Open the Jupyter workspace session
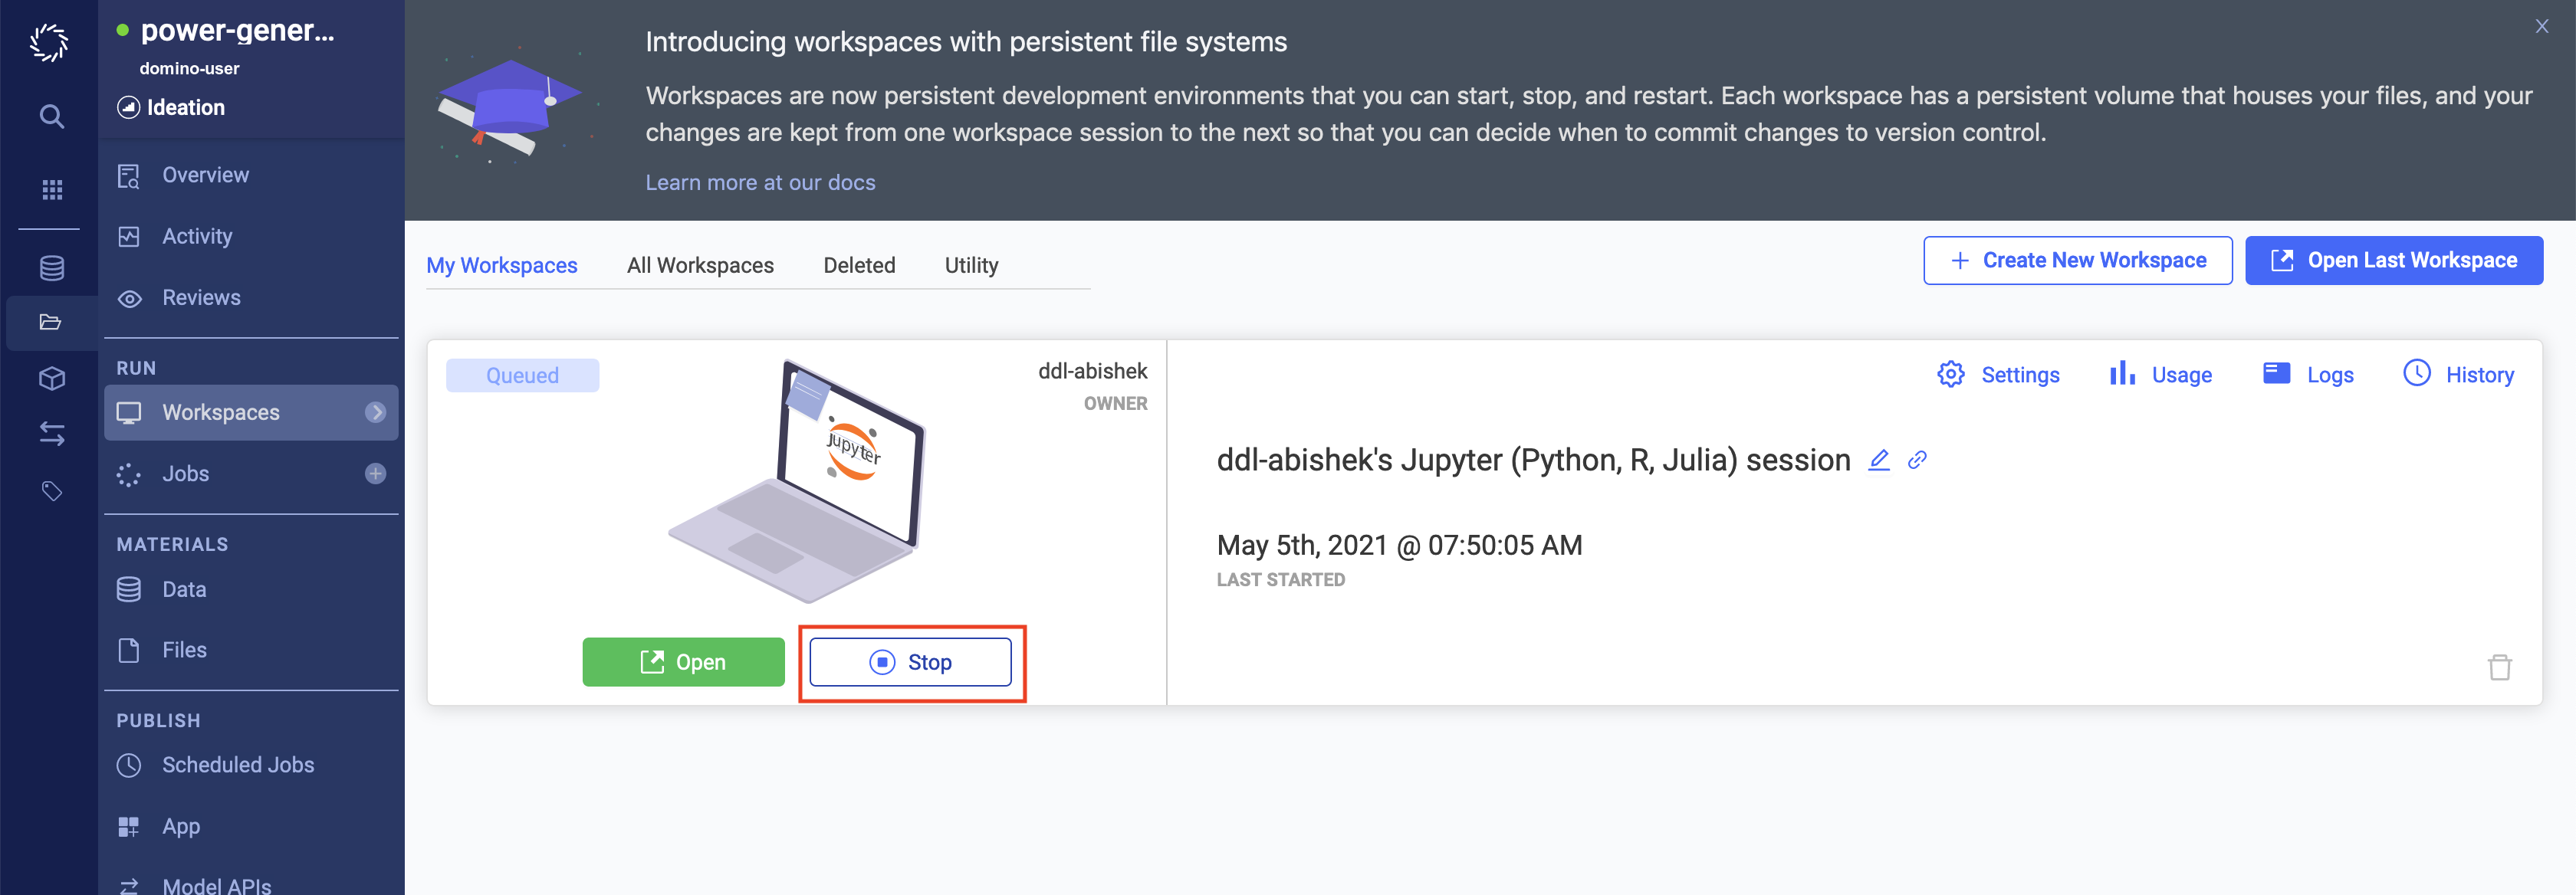2576x895 pixels. [683, 661]
